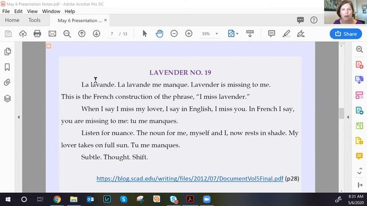Zoom in with plus button
This screenshot has height=206, width=367.
[189, 34]
